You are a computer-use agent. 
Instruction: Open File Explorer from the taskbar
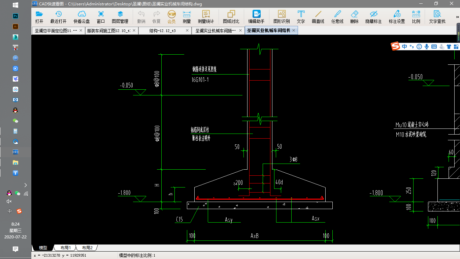tap(15, 163)
